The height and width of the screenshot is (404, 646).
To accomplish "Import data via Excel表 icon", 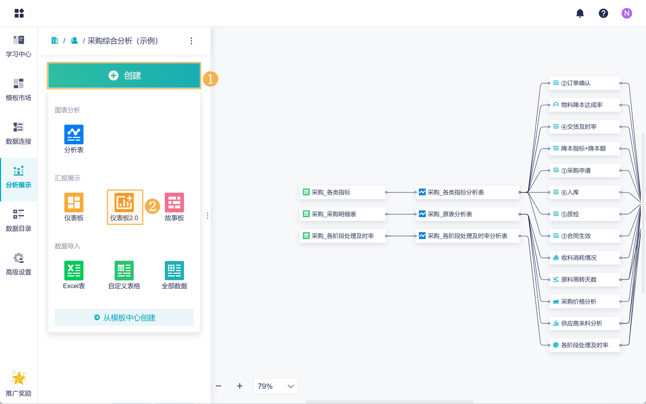I will click(x=74, y=270).
